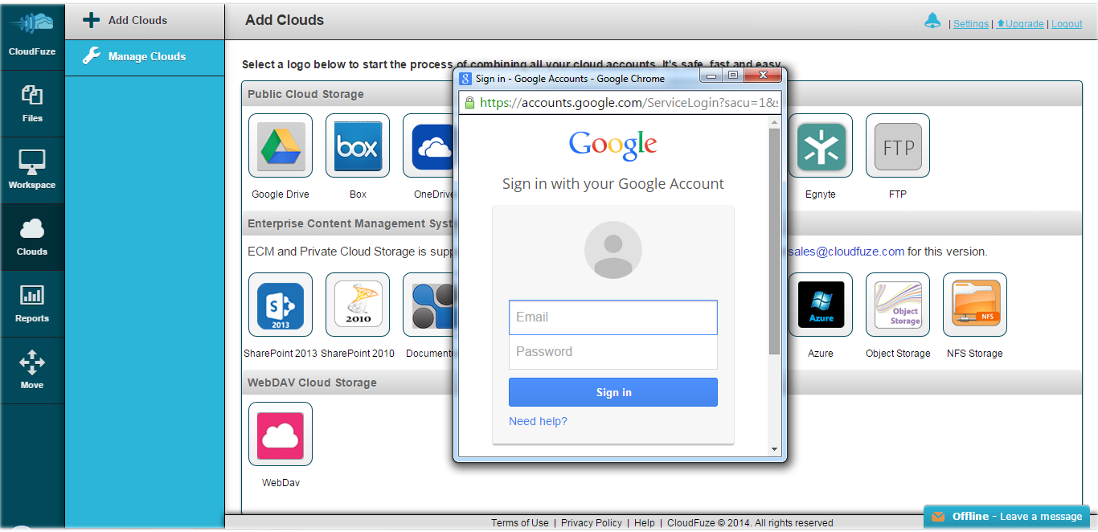Select the Manage Clouds menu item
This screenshot has height=532, width=1098.
145,56
